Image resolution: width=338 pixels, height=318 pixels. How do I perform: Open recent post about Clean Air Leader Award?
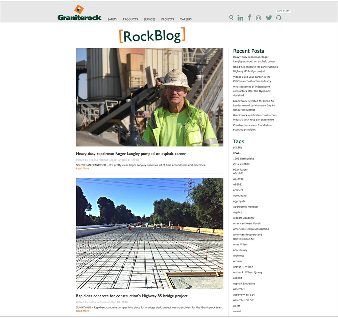click(254, 105)
